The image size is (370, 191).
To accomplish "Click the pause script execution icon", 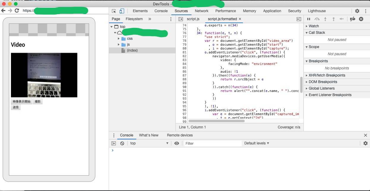I will [309, 19].
